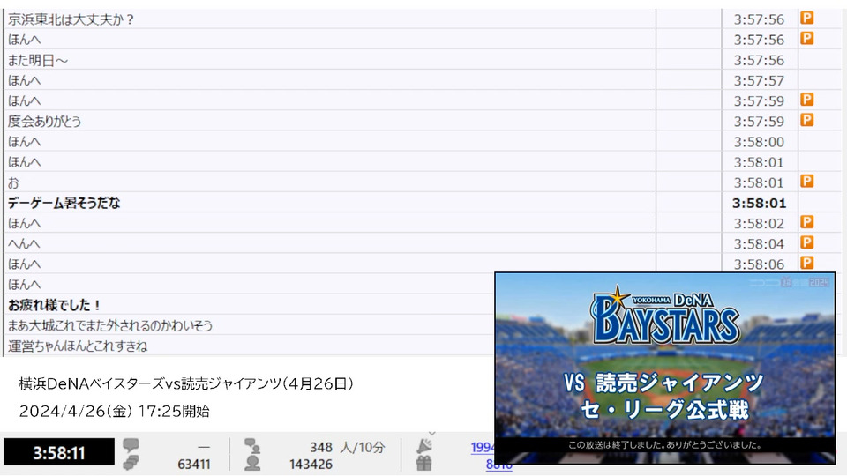Click the 348 人/10分 active users value
The height and width of the screenshot is (476, 847).
coord(348,448)
